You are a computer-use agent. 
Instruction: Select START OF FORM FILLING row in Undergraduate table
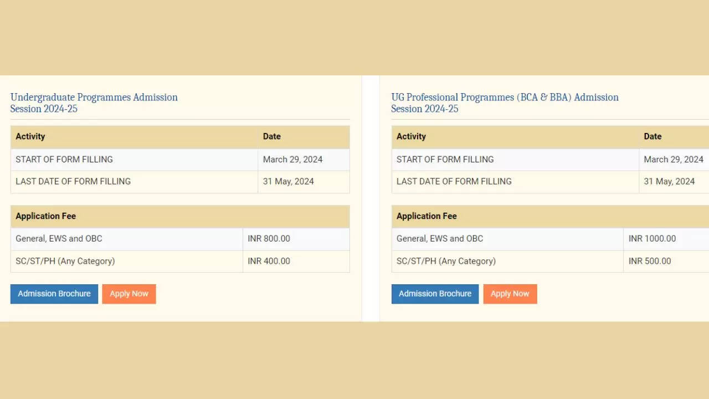[64, 160]
